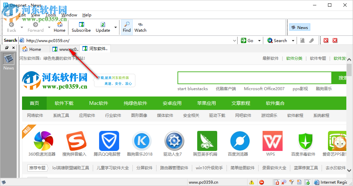
Task: Toggle the content filter funnel icon in status bar
Action: click(292, 182)
